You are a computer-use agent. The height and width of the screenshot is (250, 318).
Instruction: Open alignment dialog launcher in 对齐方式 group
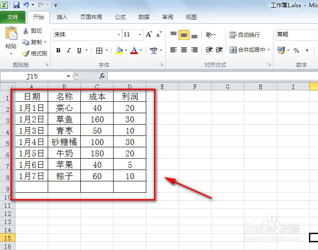(x=269, y=65)
